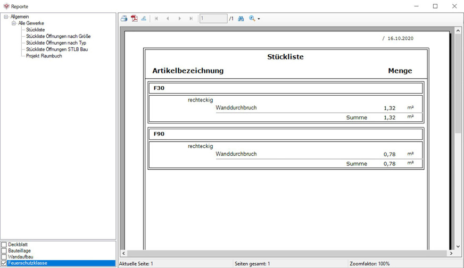Click the current page number field
This screenshot has height=268, width=464.
coord(213,19)
